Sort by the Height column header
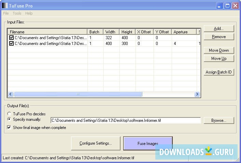 (127, 32)
